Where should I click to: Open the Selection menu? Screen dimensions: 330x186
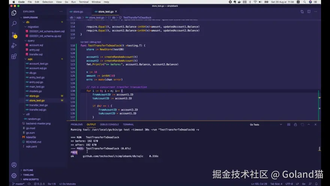[48, 2]
